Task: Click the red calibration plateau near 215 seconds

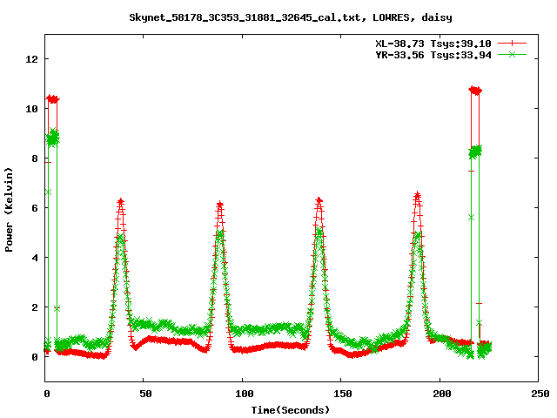Action: coord(475,91)
